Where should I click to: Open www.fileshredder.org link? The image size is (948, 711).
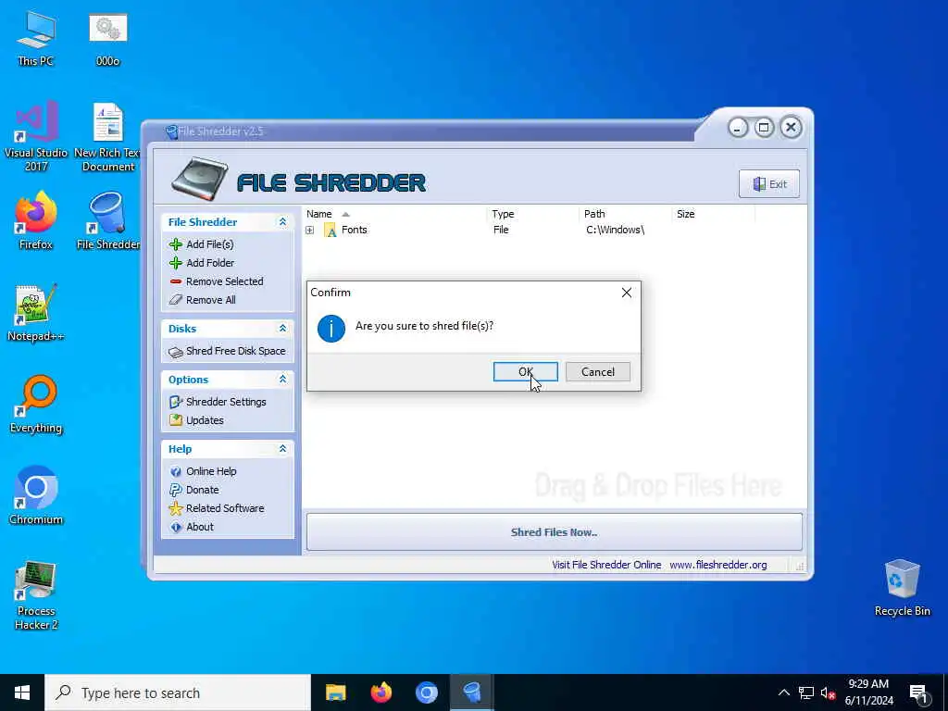(718, 565)
